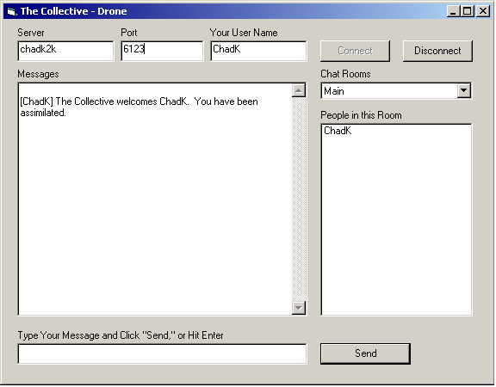Click the message entry box at bottom
Screen dimensions: 496x387
click(x=162, y=353)
